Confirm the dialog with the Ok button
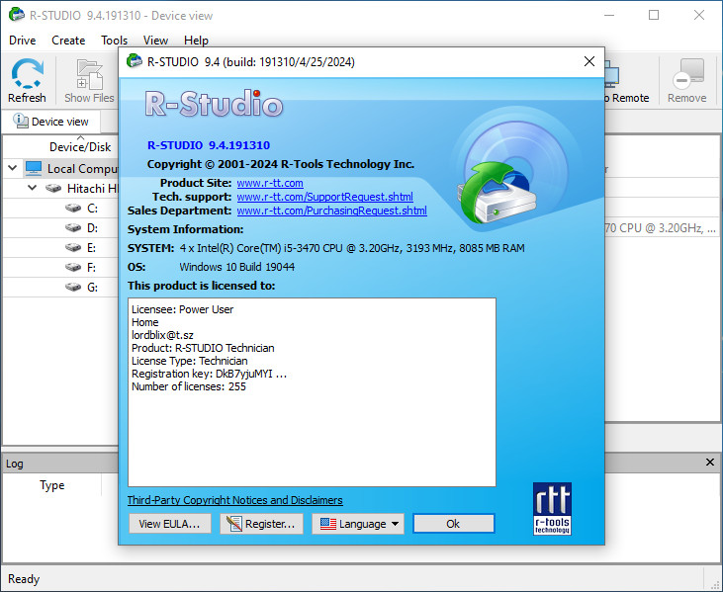723x592 pixels. (453, 524)
